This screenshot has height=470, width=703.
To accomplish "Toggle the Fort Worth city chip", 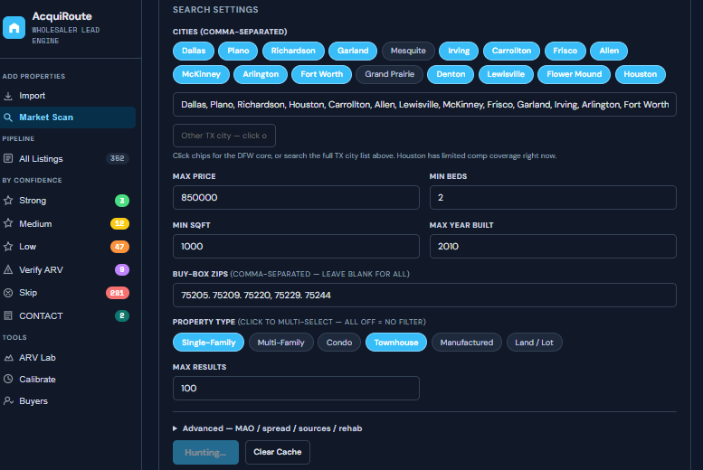I will [321, 74].
